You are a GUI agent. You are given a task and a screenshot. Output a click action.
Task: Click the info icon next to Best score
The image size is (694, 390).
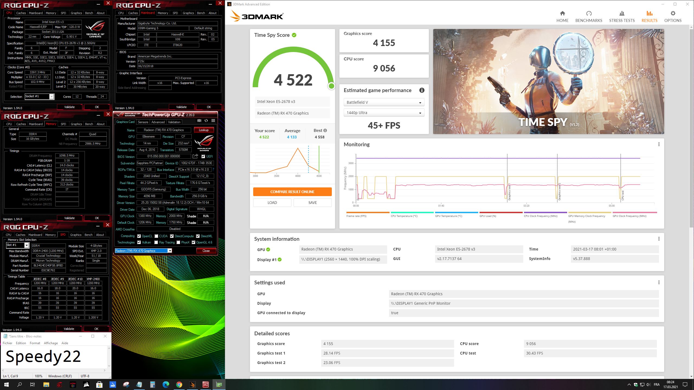[x=325, y=131]
